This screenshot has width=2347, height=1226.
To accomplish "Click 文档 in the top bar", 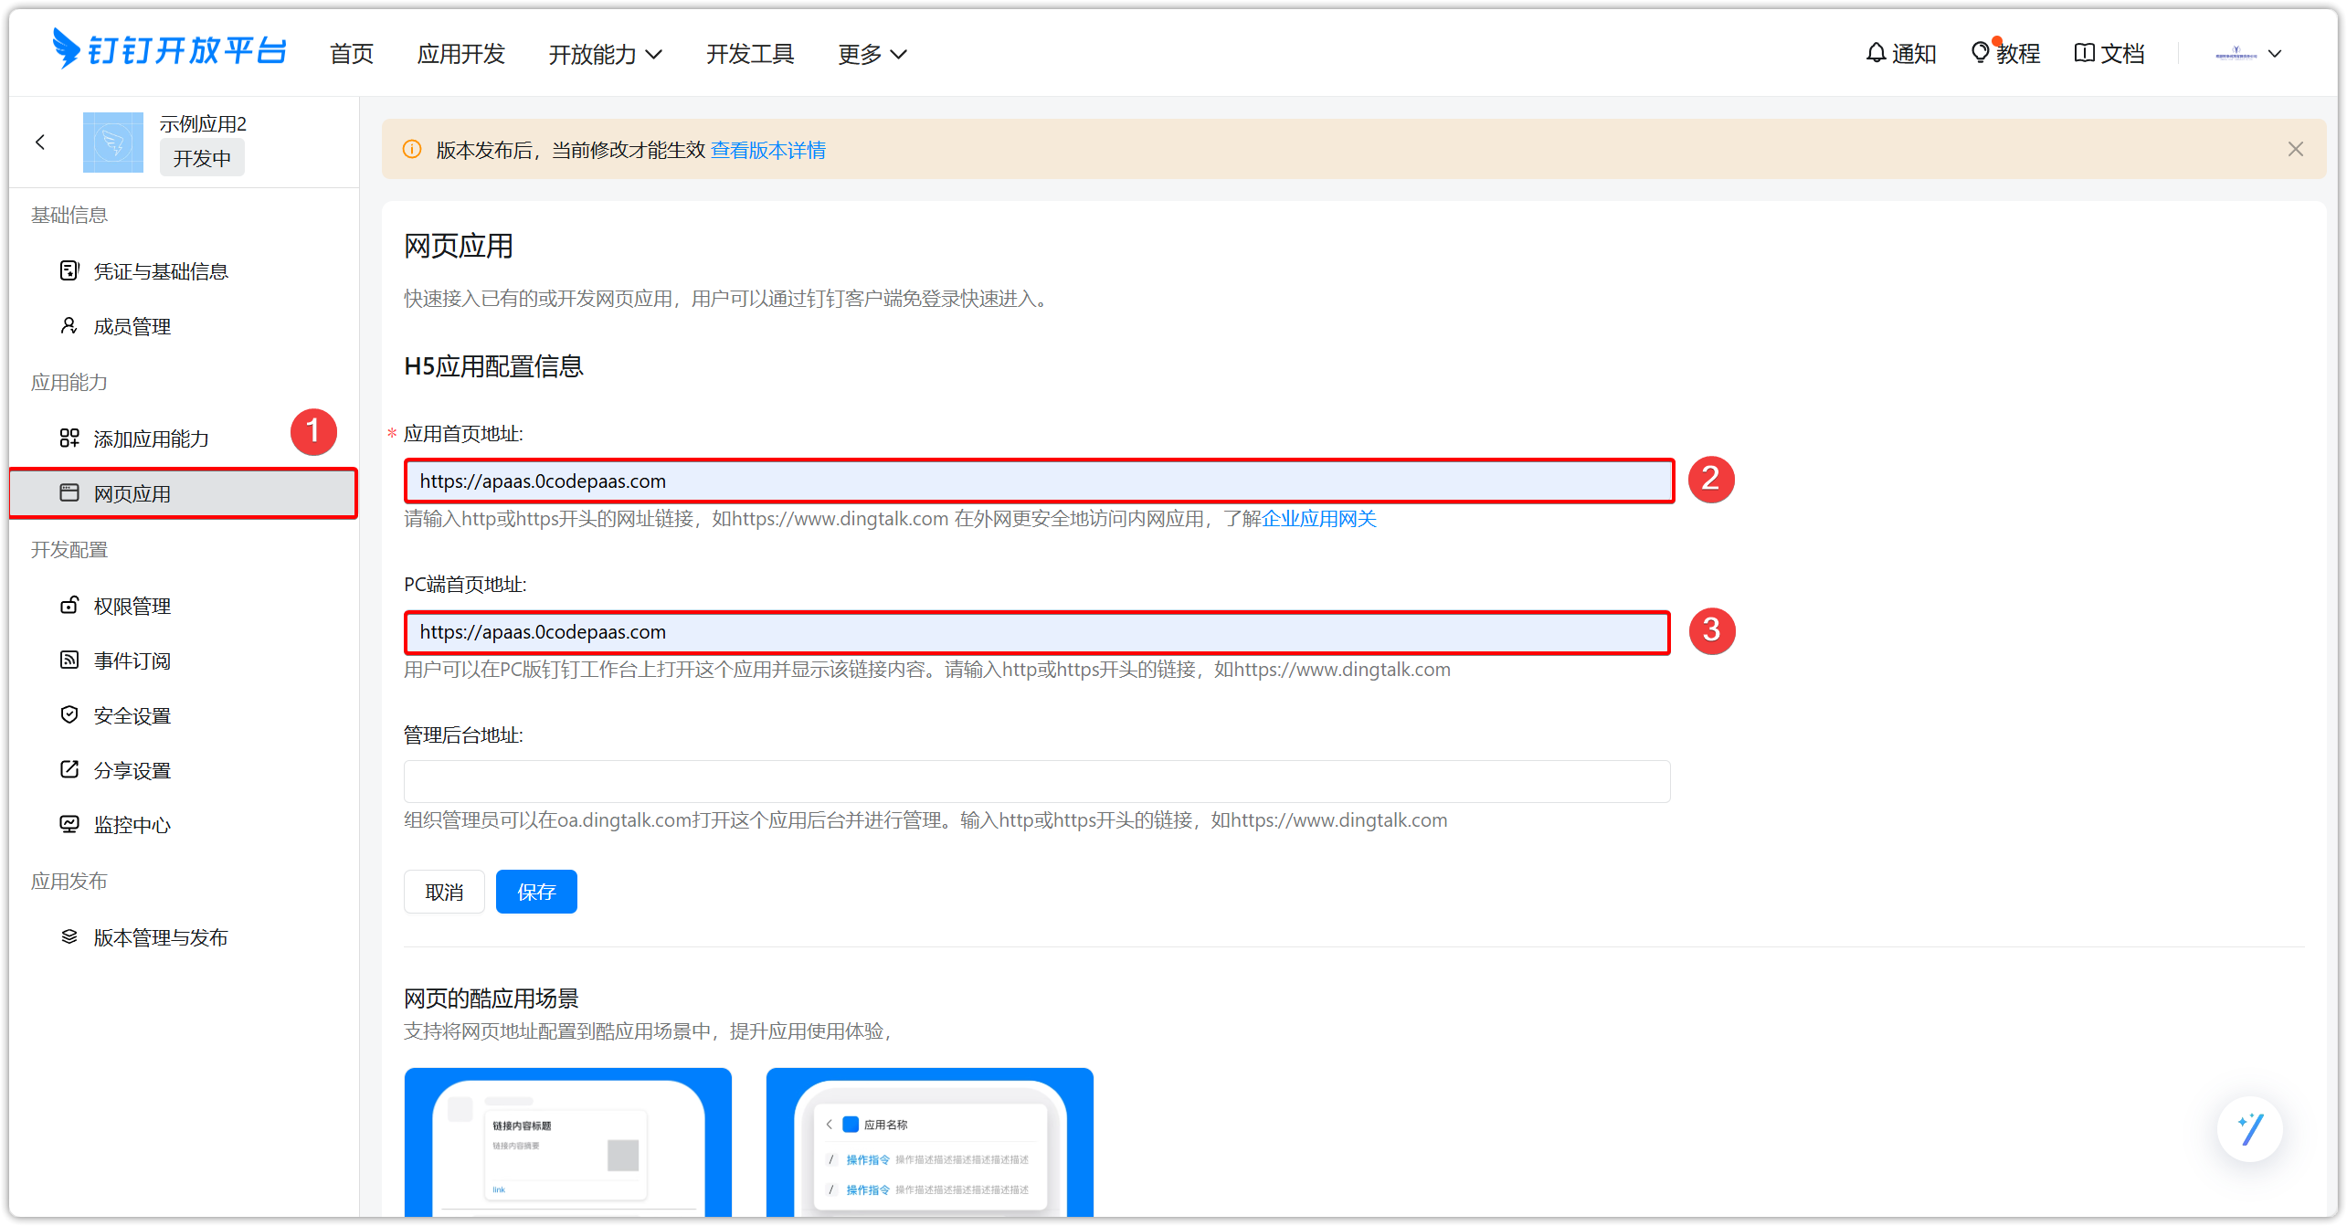I will 2122,54.
